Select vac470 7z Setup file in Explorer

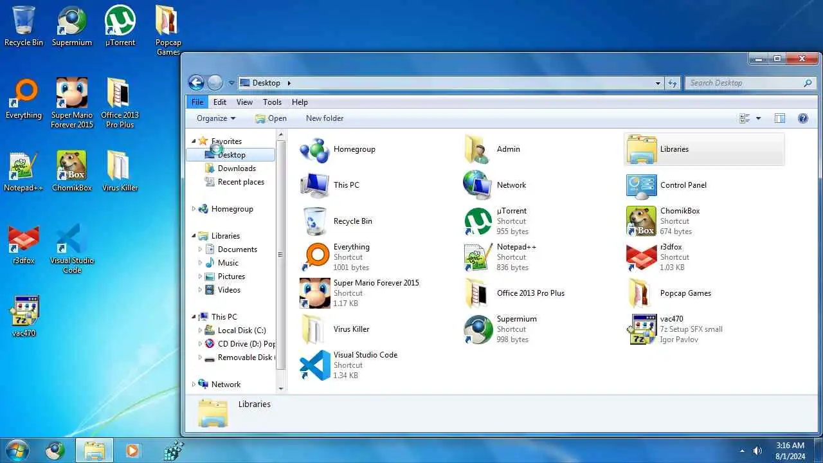(642, 329)
